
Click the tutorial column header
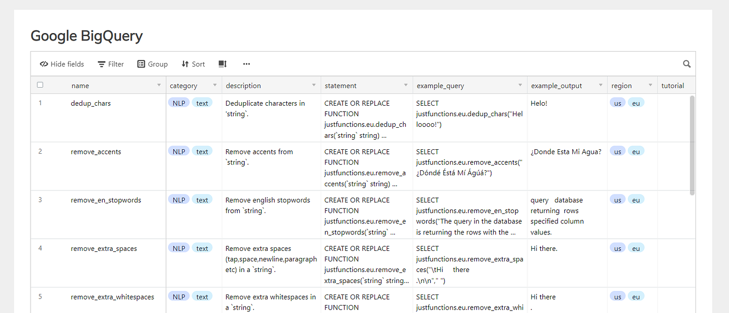(x=676, y=85)
